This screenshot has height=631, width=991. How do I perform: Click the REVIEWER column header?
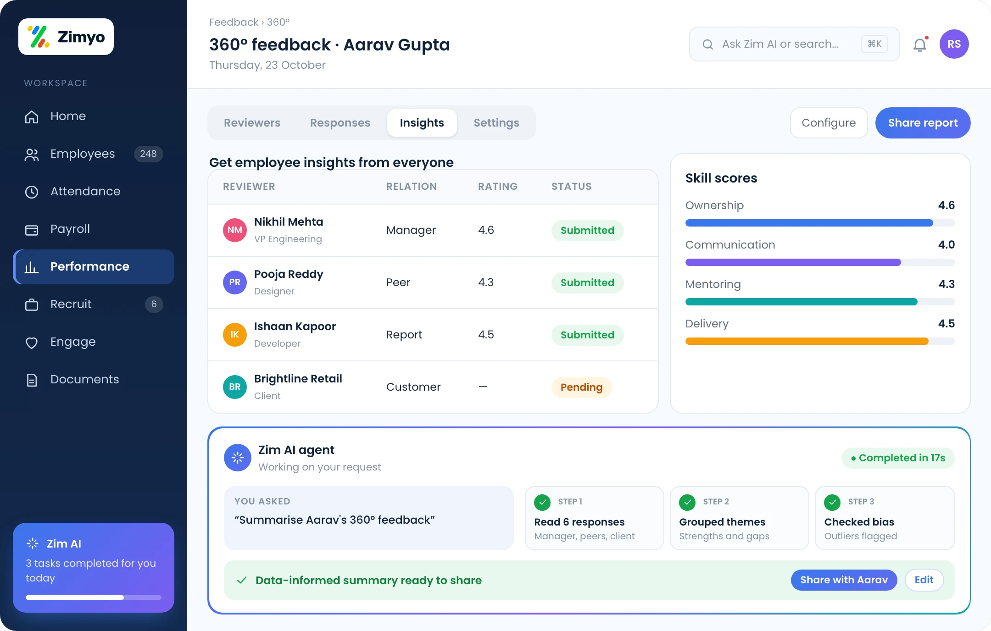coord(249,187)
